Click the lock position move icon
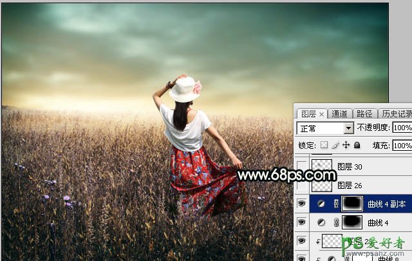The height and width of the screenshot is (261, 412). point(346,145)
